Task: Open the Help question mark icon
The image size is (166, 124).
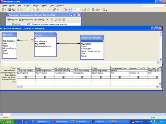Action: point(104,10)
